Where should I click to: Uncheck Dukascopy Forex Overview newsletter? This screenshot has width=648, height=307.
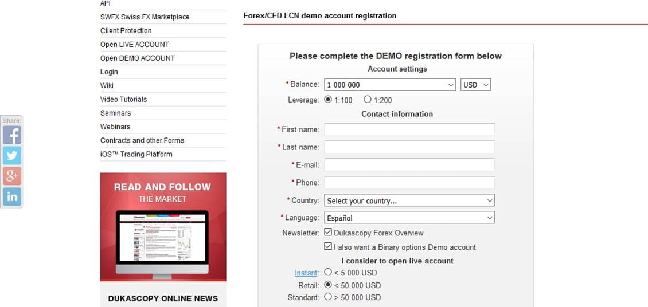pos(328,233)
